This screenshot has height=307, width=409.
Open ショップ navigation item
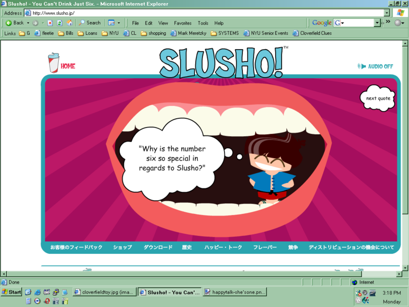click(x=122, y=247)
